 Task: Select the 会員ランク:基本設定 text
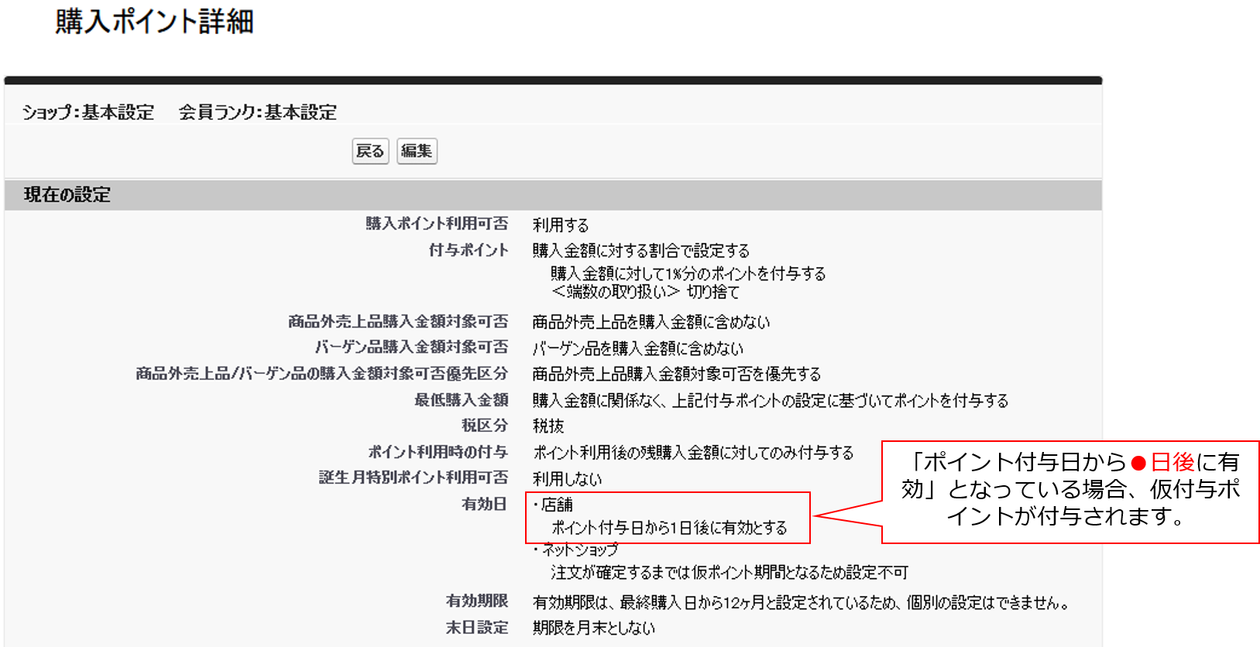tap(258, 112)
